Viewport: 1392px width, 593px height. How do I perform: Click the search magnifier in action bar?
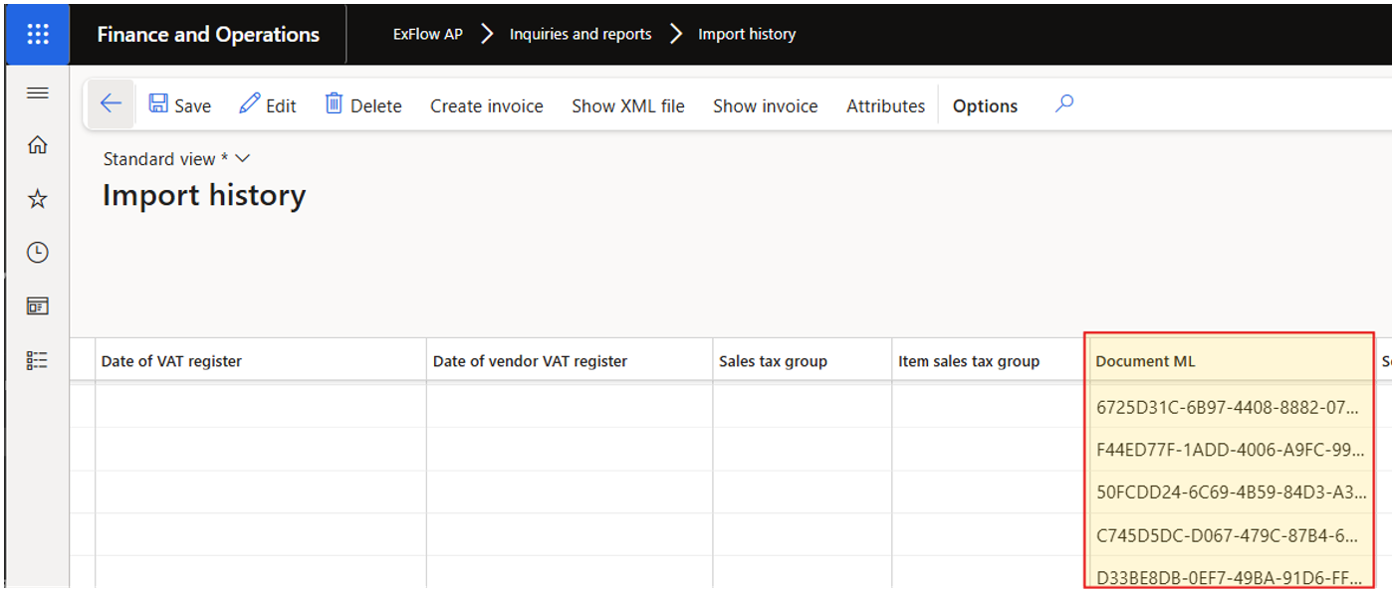tap(1064, 103)
